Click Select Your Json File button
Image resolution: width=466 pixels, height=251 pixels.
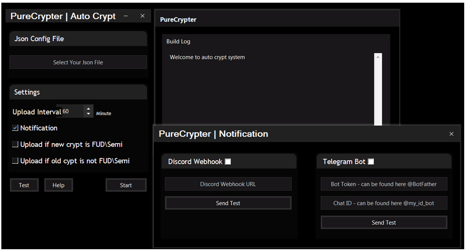click(78, 62)
